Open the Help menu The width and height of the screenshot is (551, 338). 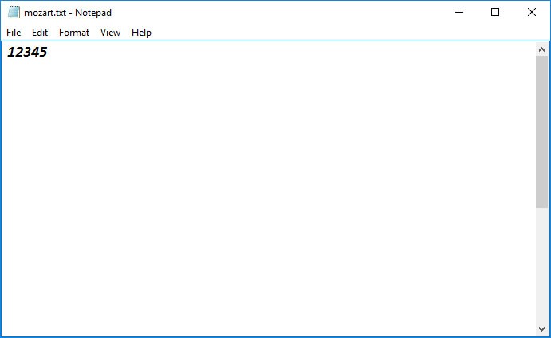[x=141, y=33]
